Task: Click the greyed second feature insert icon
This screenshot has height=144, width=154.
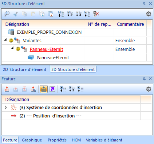Action: coord(16,89)
